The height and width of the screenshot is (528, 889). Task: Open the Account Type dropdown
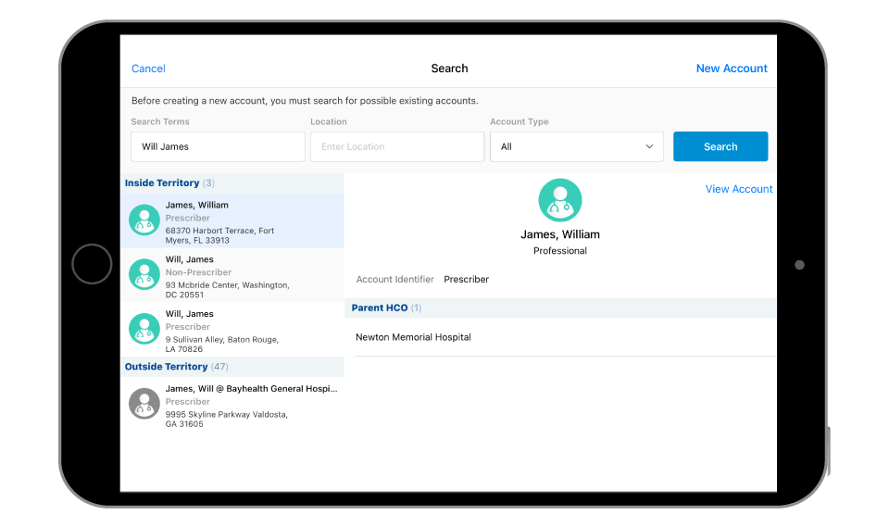576,146
